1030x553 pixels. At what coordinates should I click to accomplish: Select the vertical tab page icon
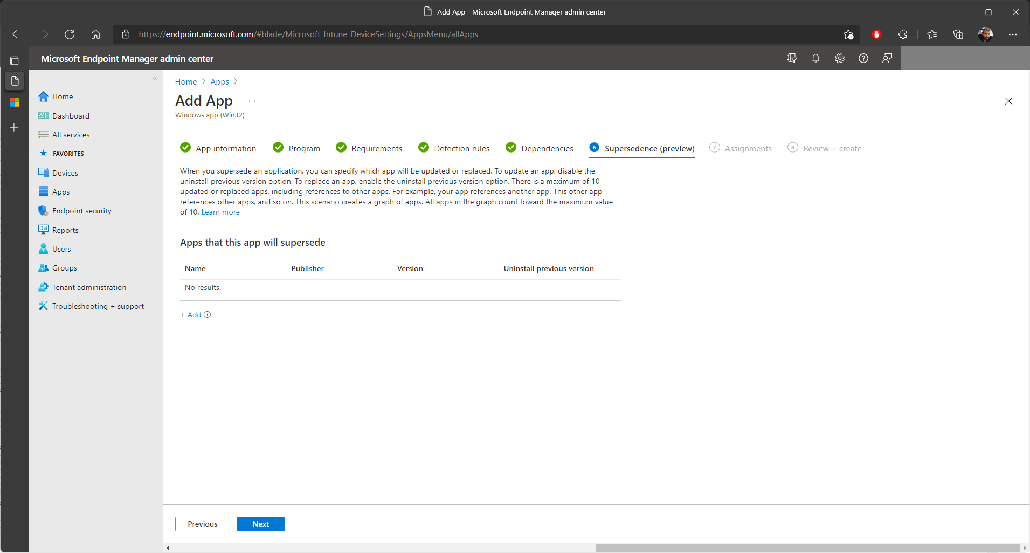15,81
